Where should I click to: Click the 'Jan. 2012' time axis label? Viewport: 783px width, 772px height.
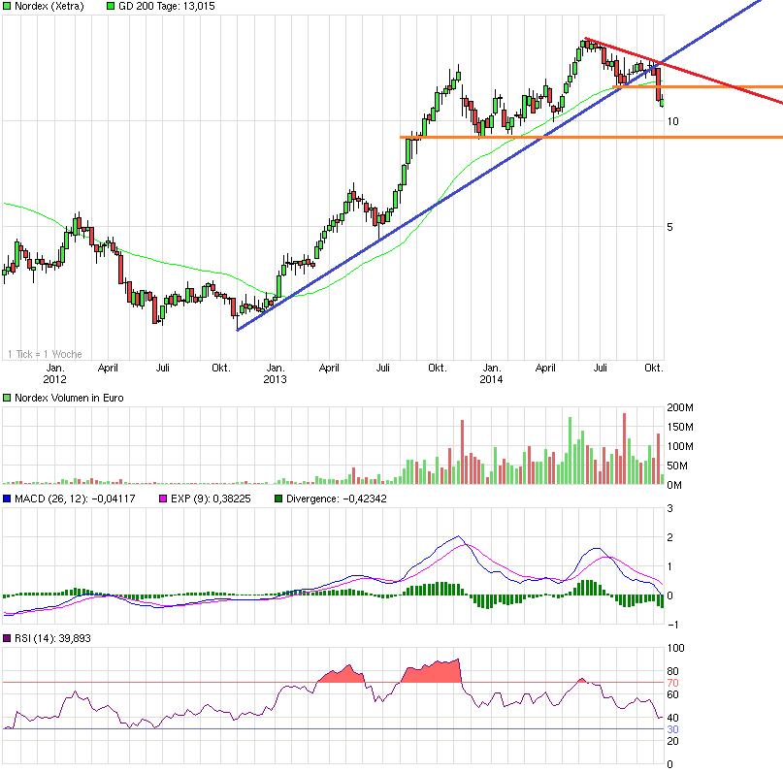[x=55, y=373]
